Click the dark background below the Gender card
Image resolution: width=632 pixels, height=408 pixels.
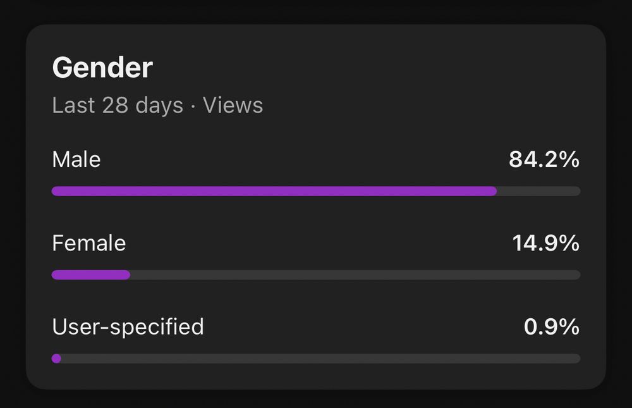coord(316,400)
